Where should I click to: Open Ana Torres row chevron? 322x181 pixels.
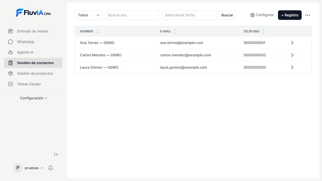pyautogui.click(x=292, y=43)
